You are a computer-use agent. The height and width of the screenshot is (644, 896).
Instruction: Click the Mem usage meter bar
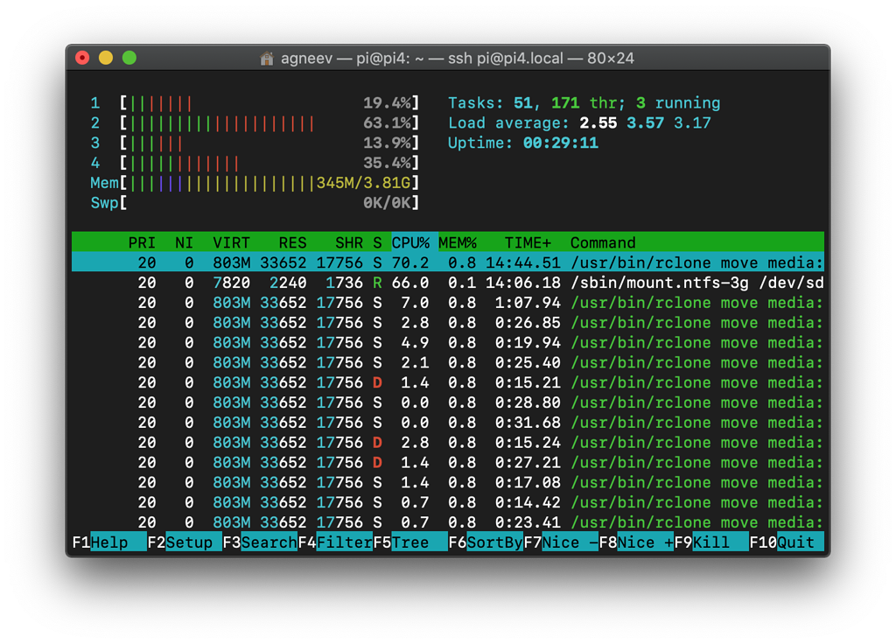click(255, 183)
